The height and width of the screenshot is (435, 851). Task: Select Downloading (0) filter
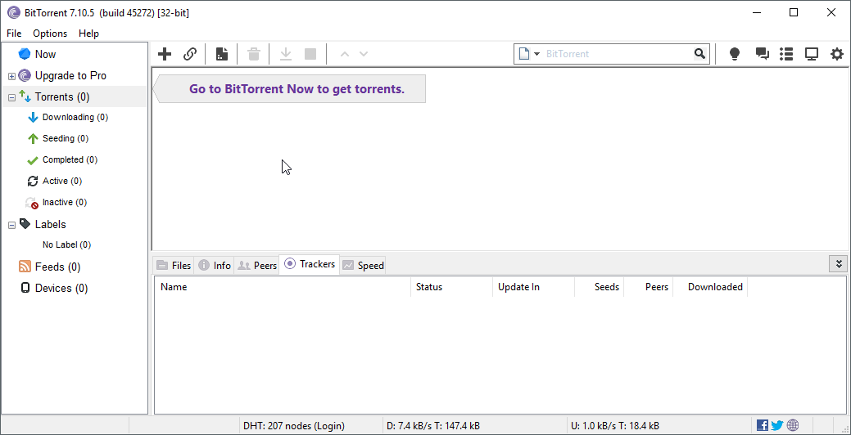pyautogui.click(x=75, y=117)
